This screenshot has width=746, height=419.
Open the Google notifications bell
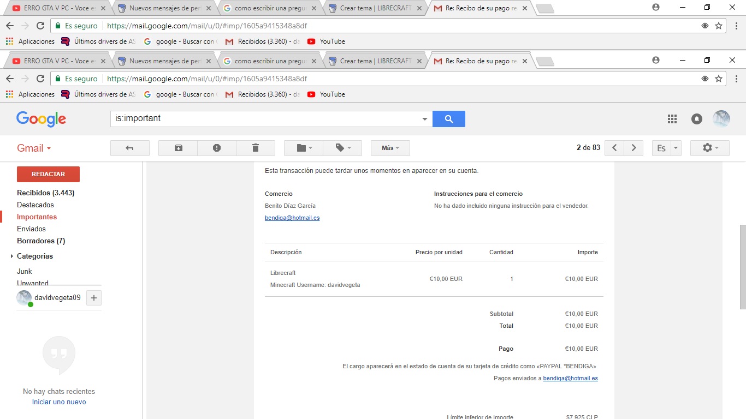pos(696,119)
